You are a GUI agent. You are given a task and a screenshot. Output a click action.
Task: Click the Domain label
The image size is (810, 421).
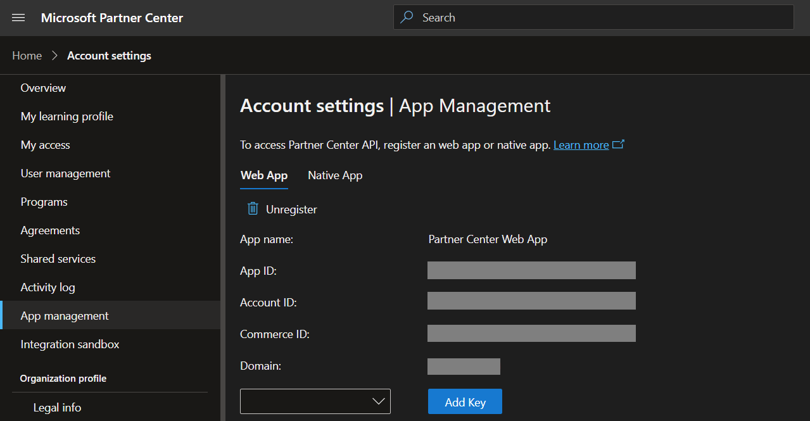click(261, 366)
